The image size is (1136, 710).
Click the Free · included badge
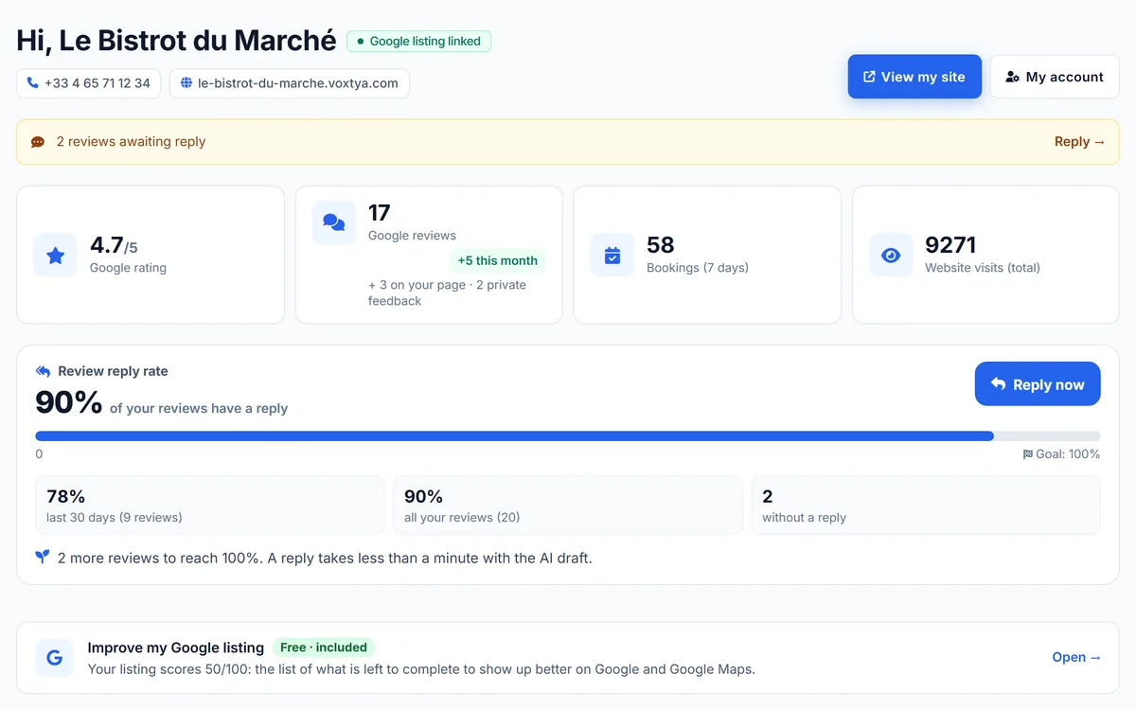tap(324, 648)
